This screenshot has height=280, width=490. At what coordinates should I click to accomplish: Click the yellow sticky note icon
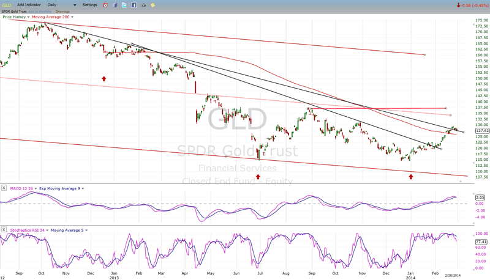[151, 5]
